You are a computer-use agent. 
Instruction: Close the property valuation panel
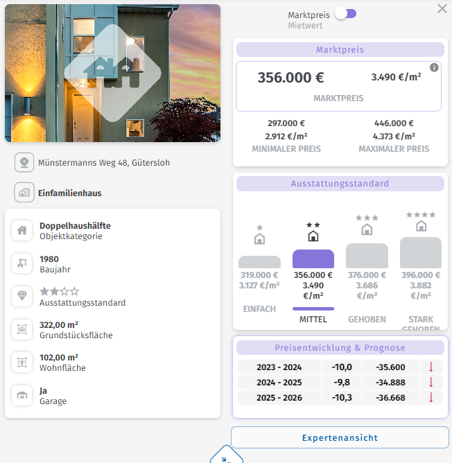[x=442, y=8]
